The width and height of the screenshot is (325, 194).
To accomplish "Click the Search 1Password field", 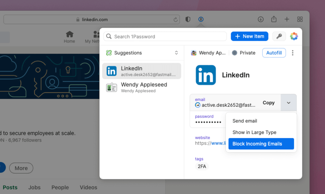I will [165, 36].
